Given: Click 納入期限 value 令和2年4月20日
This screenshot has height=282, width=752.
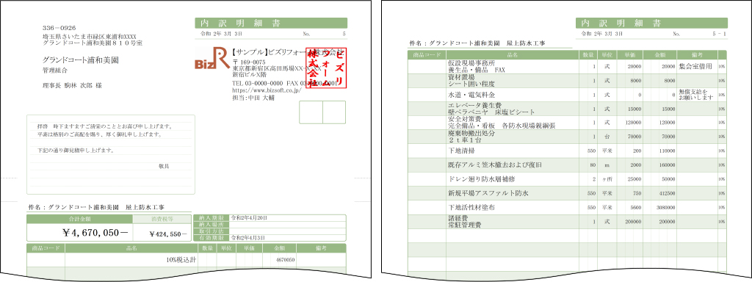Looking at the screenshot, I should 250,217.
